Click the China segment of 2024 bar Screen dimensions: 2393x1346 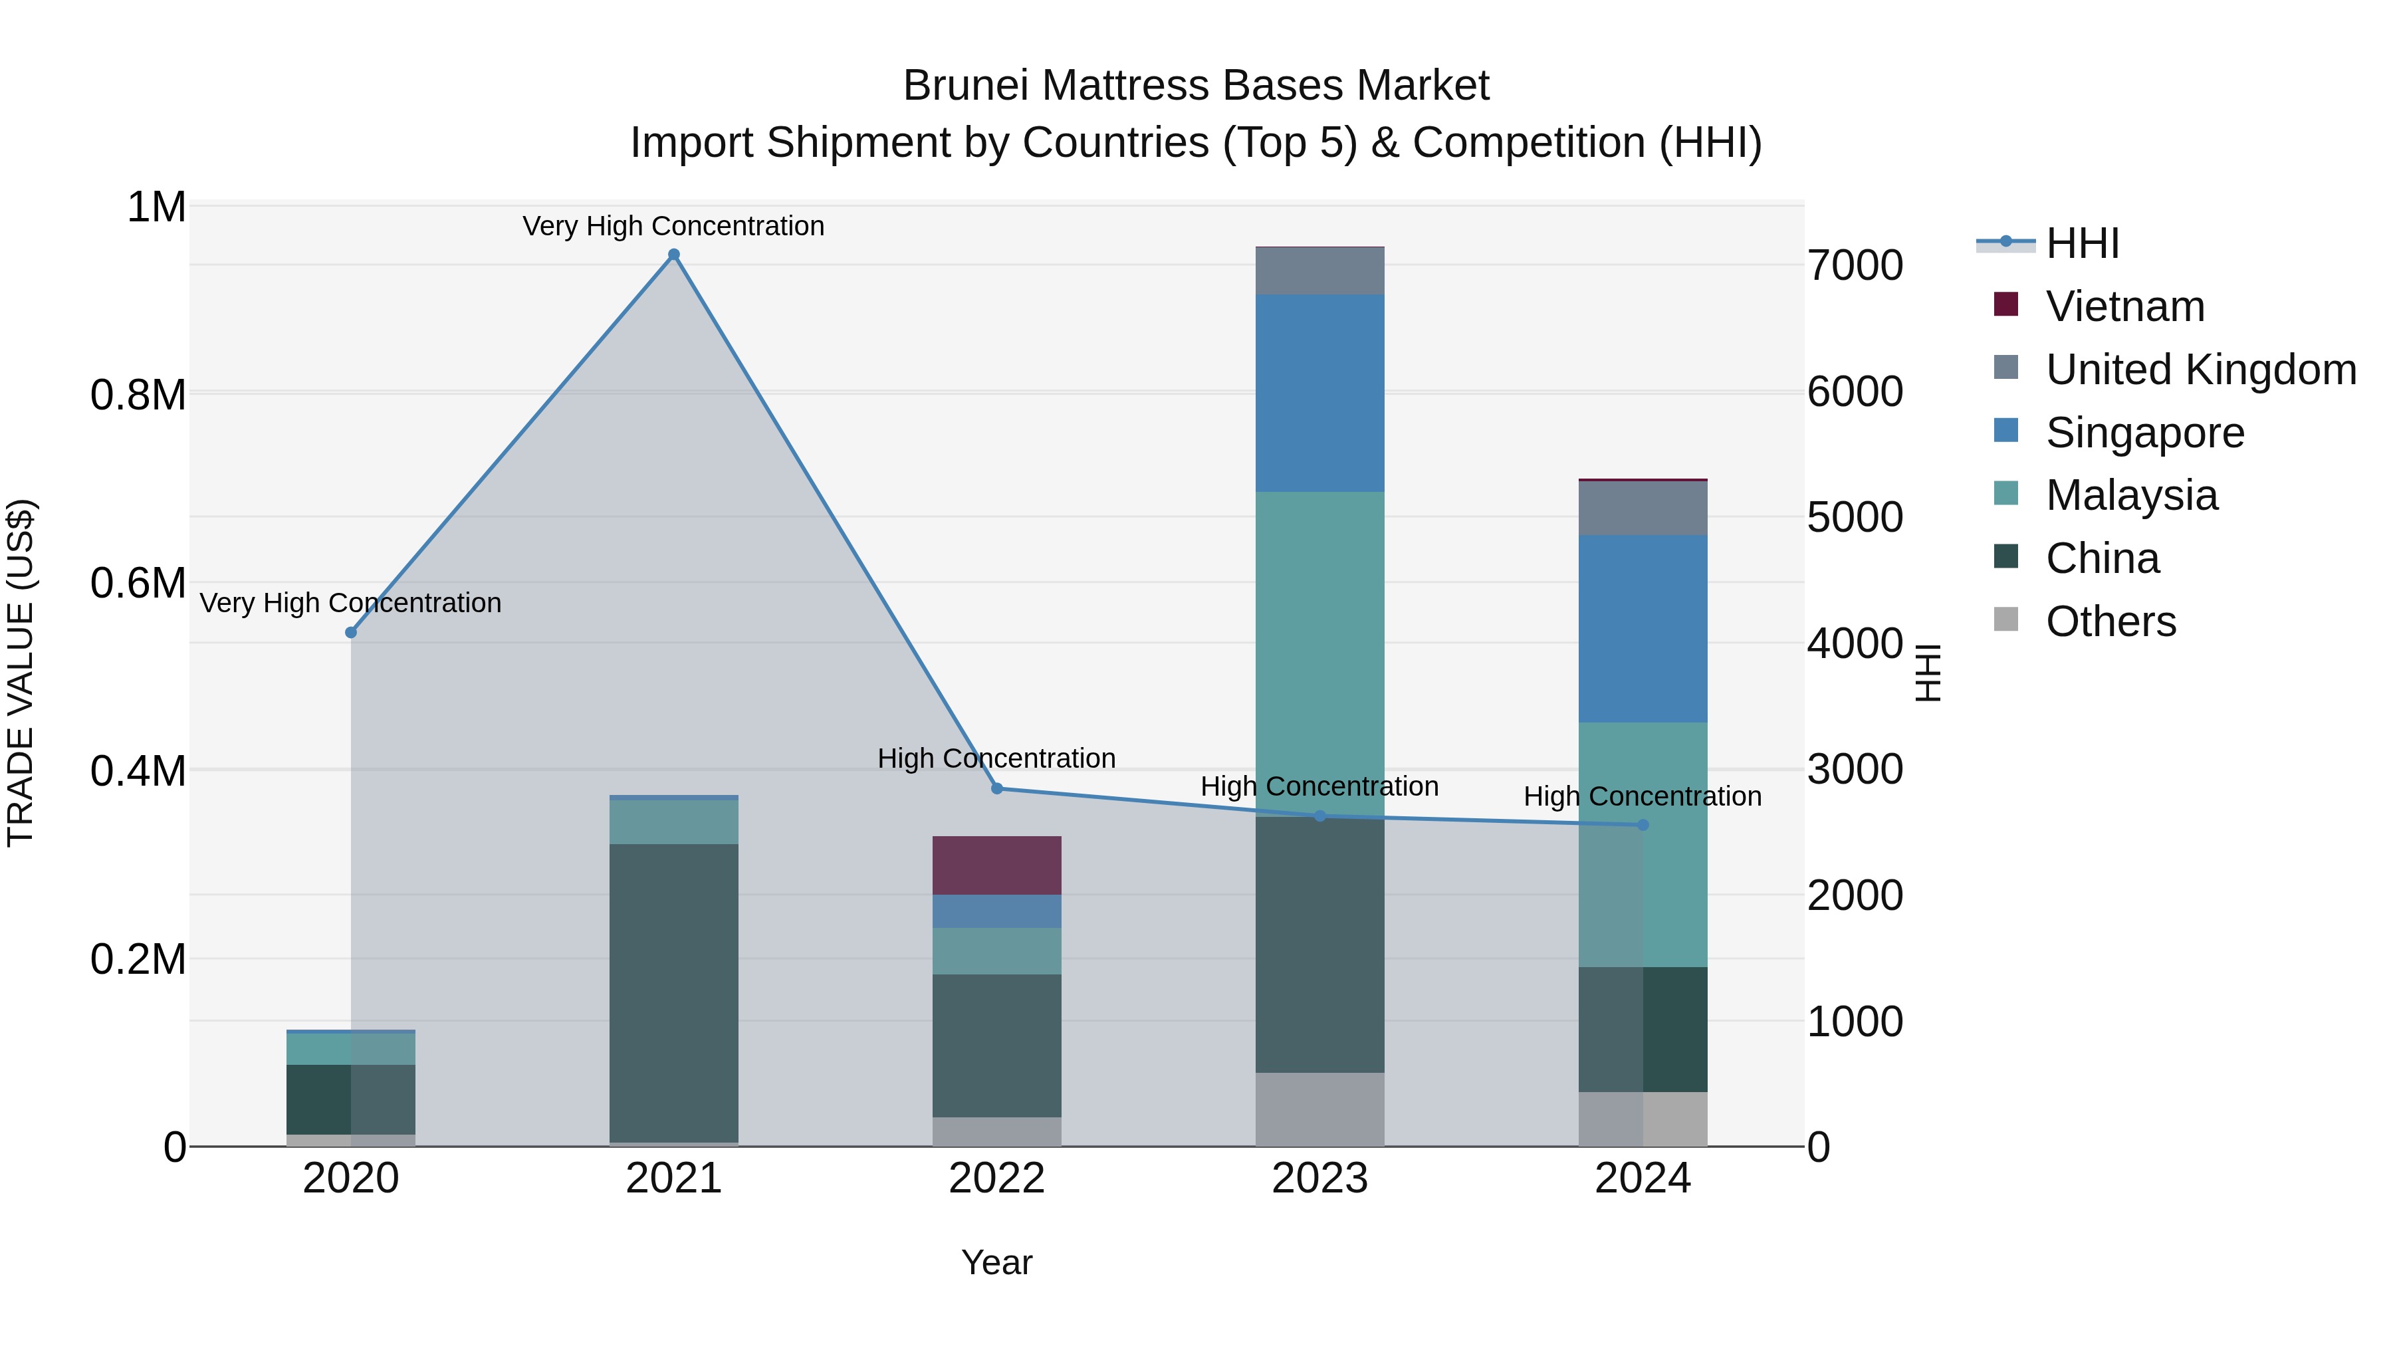pyautogui.click(x=1643, y=1030)
